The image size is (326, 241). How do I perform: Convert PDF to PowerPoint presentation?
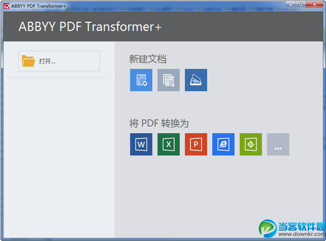196,144
